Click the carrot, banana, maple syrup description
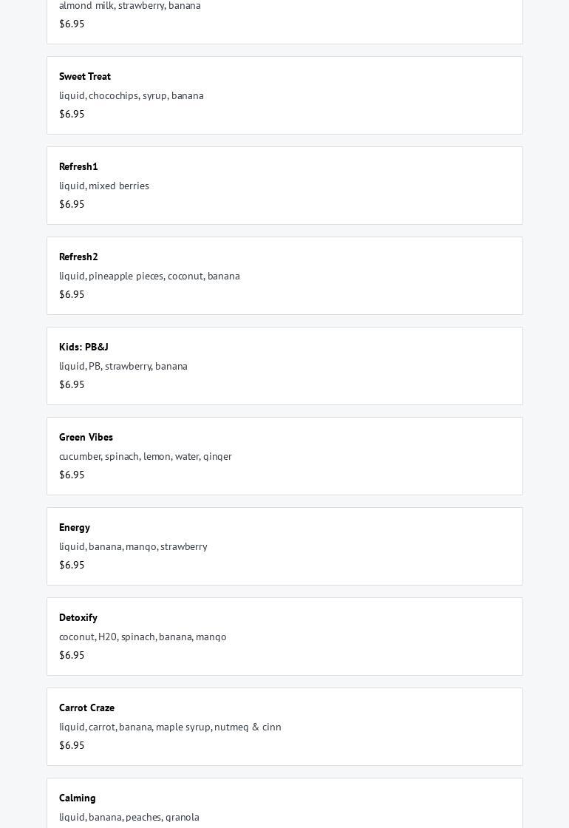 [x=170, y=727]
